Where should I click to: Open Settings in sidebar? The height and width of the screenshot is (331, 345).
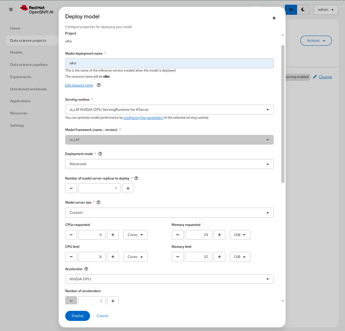17,126
